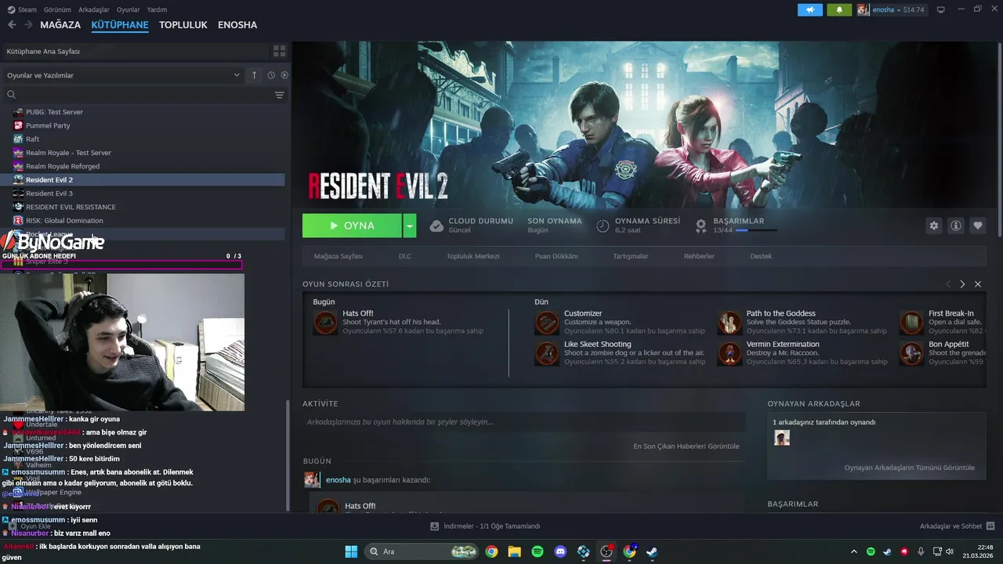Expand the play options dropdown arrow
Viewport: 1003px width, 564px height.
410,226
